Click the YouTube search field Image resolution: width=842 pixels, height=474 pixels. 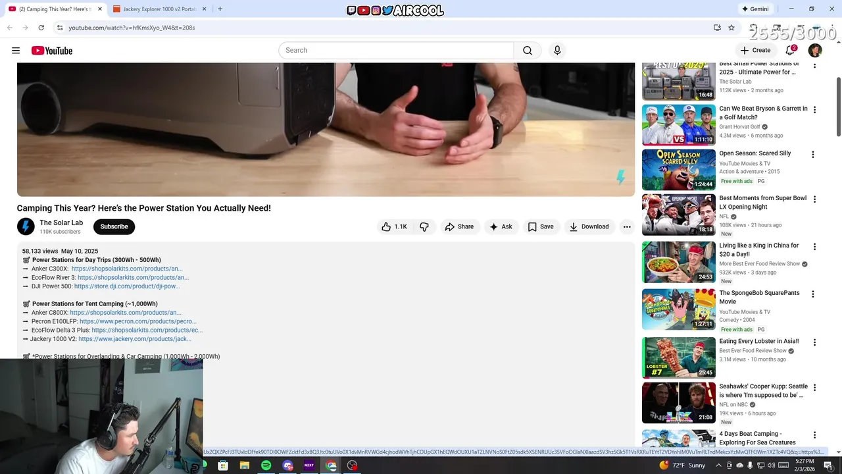click(396, 51)
